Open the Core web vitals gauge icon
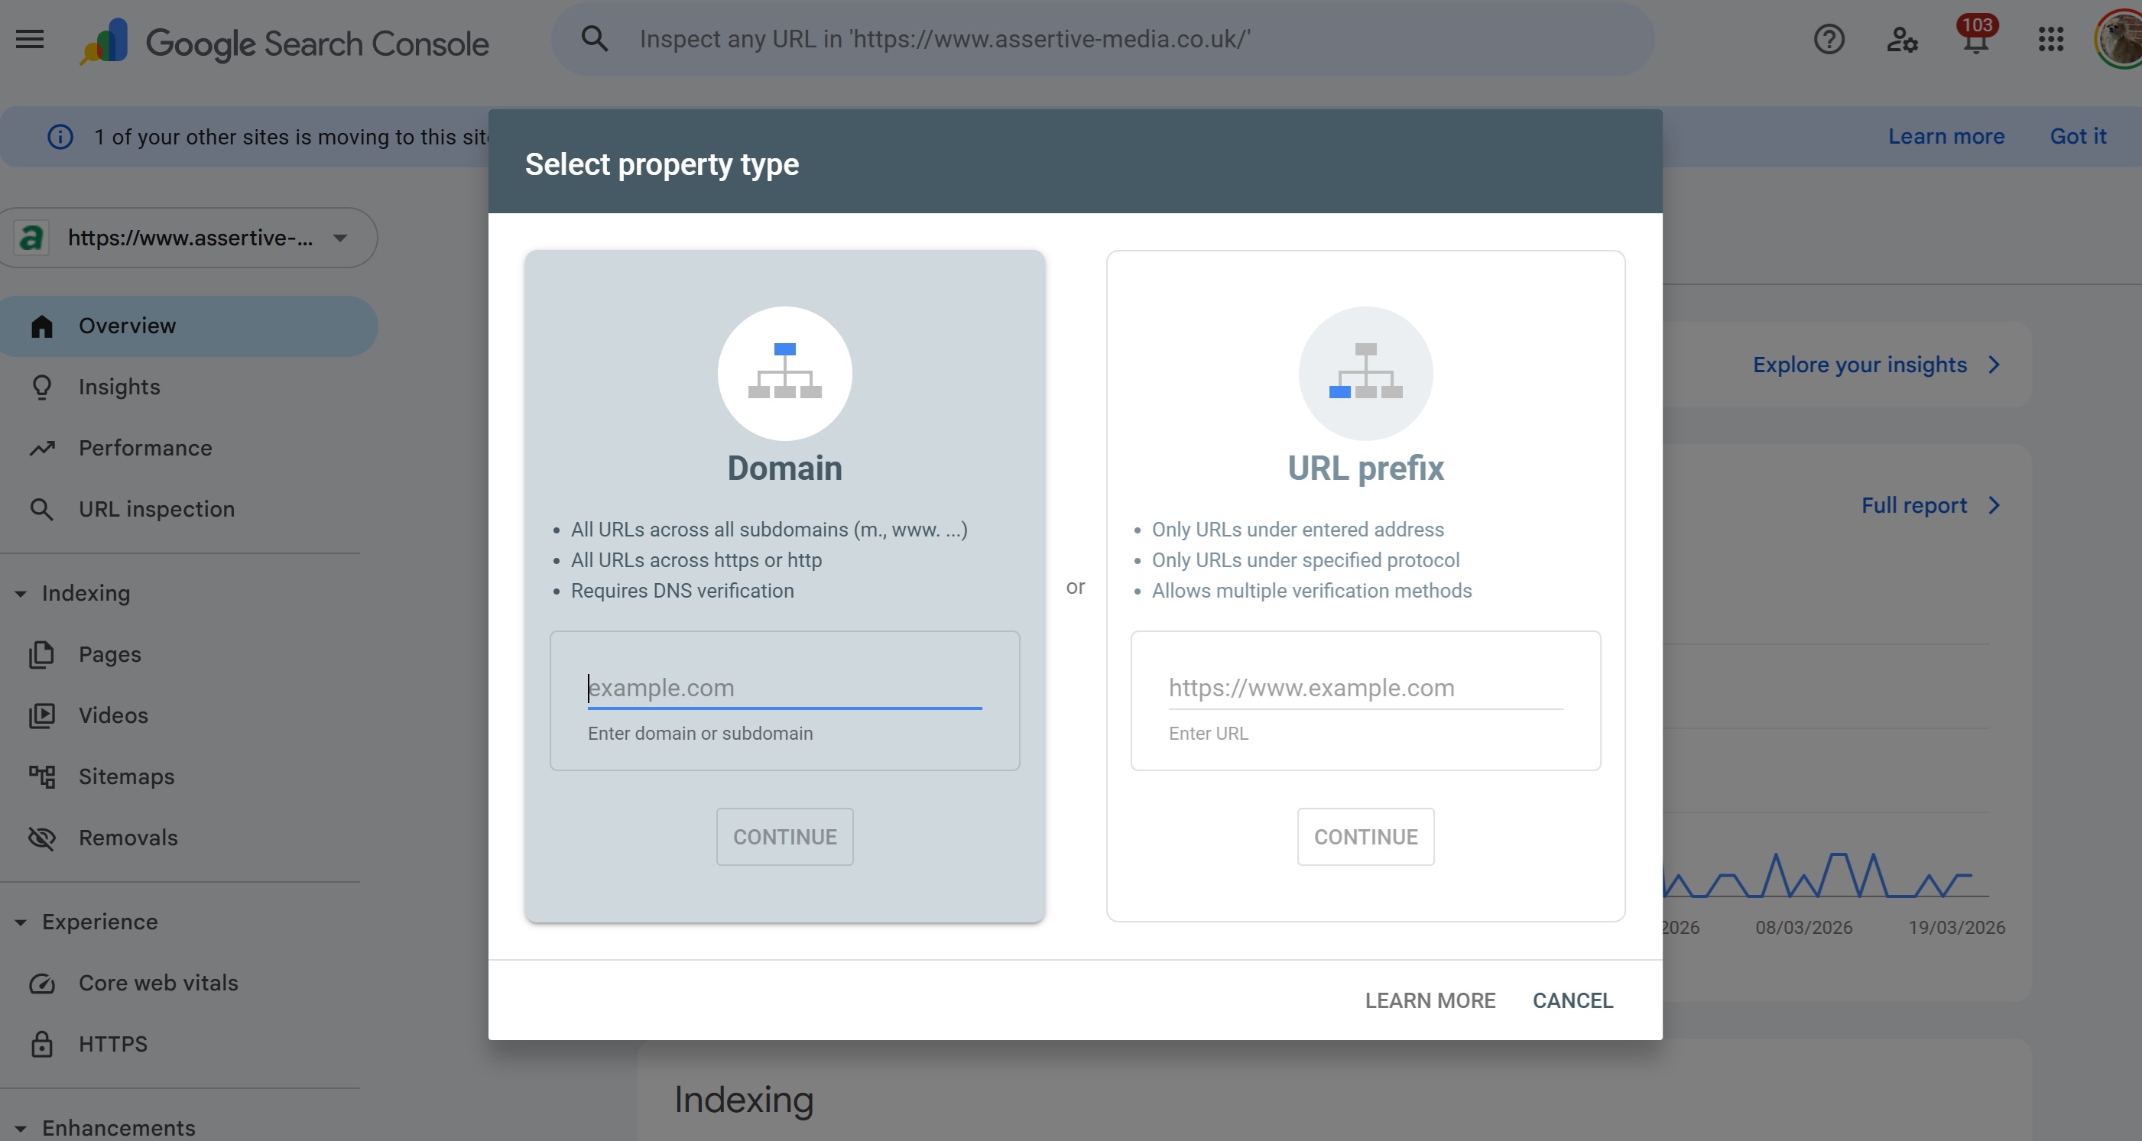Screen dimensions: 2142x1141 coord(42,983)
